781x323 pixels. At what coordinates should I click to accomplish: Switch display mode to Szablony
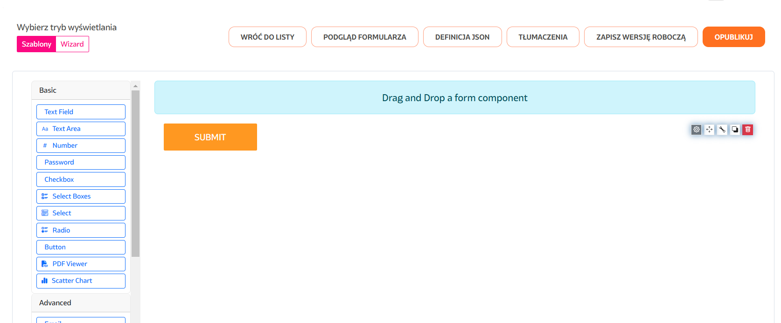(36, 44)
